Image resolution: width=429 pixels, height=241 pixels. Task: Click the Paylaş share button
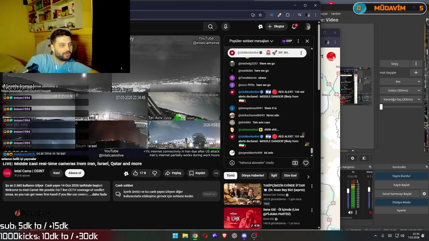(173, 173)
